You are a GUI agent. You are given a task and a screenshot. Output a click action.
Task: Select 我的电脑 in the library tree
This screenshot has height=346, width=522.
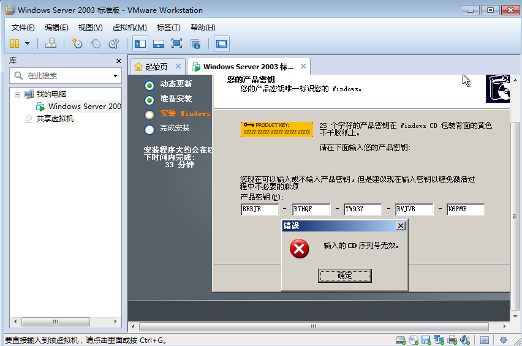[x=51, y=94]
